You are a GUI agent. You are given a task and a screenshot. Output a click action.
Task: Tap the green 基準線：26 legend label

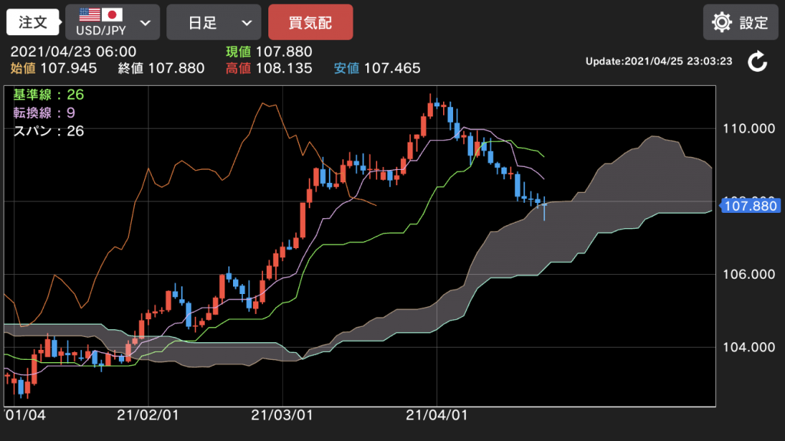pos(48,95)
